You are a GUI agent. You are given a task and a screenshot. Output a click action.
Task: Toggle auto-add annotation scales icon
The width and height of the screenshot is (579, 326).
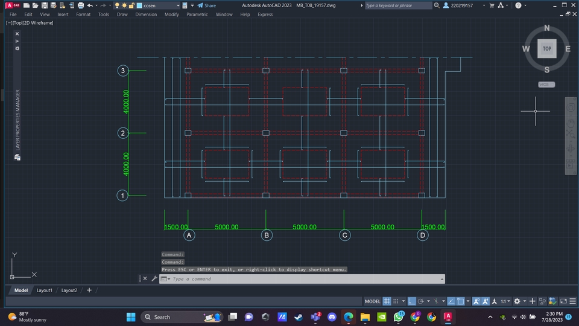point(485,301)
